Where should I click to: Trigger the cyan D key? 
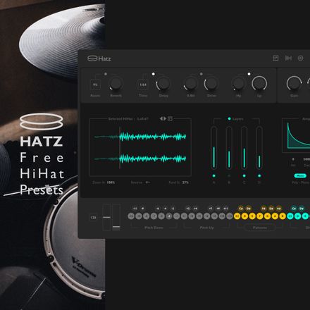297,216
